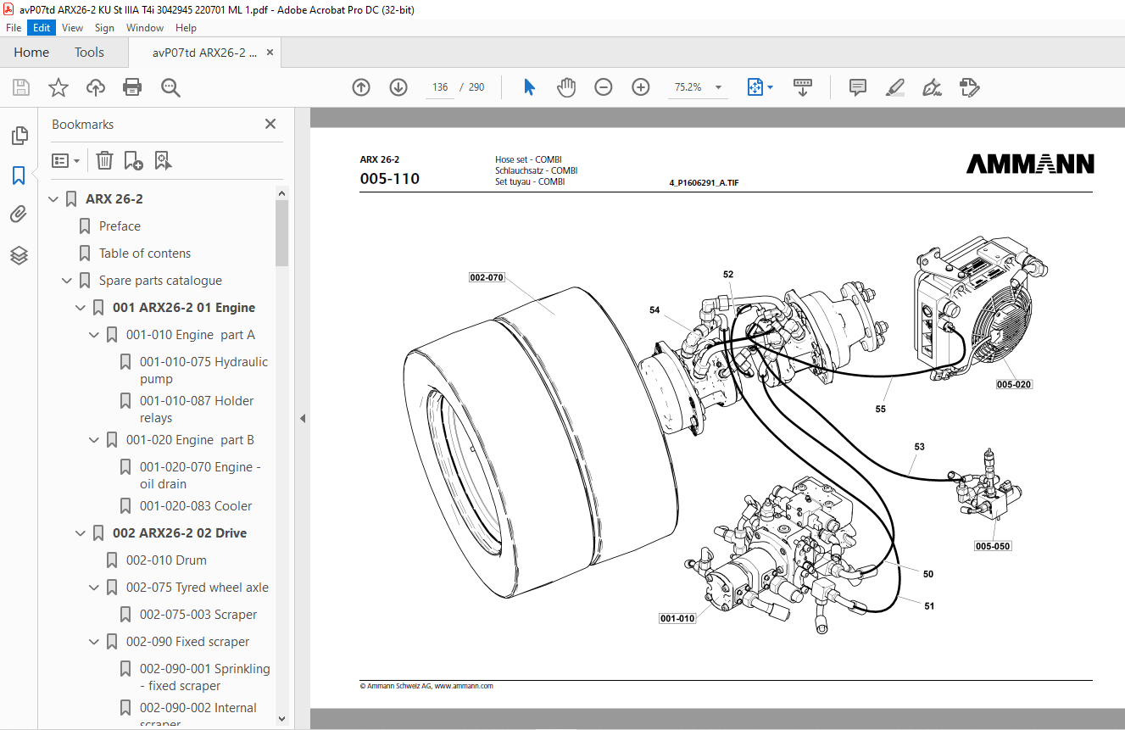Image resolution: width=1125 pixels, height=730 pixels.
Task: Activate the Hand pan tool
Action: [x=566, y=87]
